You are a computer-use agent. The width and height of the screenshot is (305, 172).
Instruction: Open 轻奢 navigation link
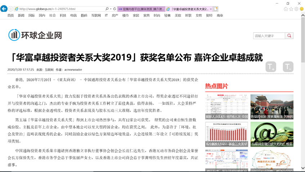[x=167, y=16]
